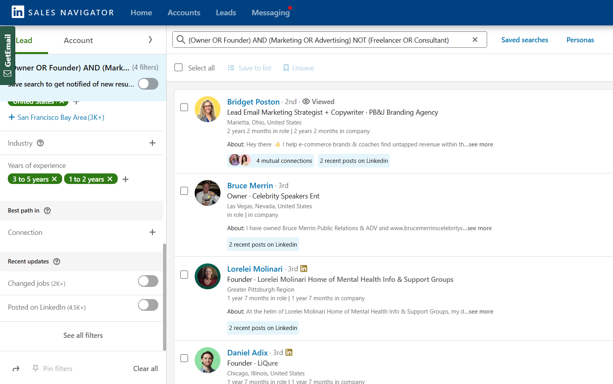The width and height of the screenshot is (613, 384).
Task: Collapse filter panel with chevron arrow
Action: click(x=151, y=40)
